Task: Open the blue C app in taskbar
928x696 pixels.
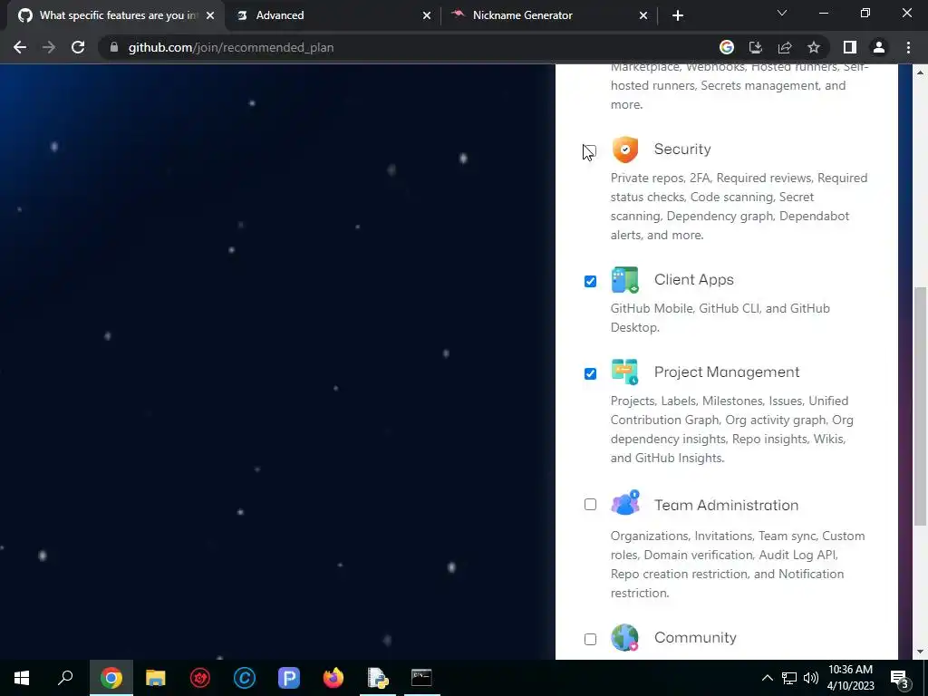Action: click(245, 678)
